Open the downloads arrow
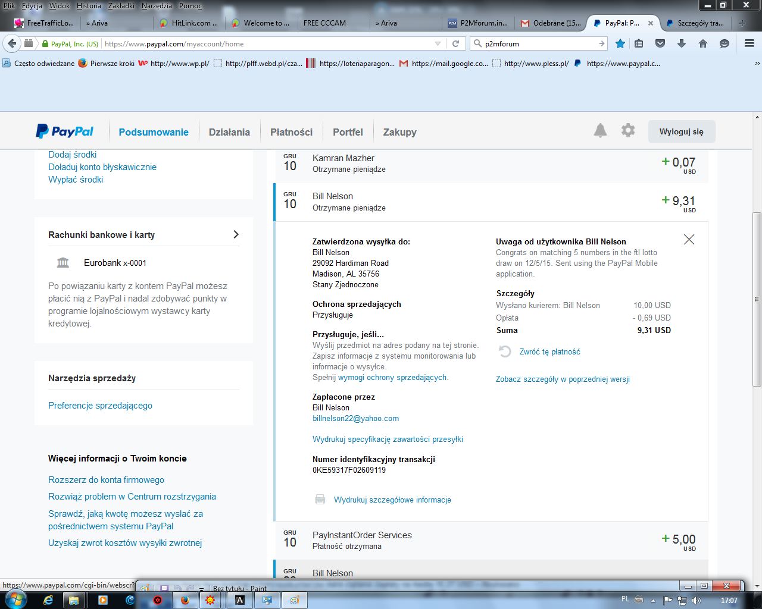Screen dimensions: 762x609 (682, 43)
